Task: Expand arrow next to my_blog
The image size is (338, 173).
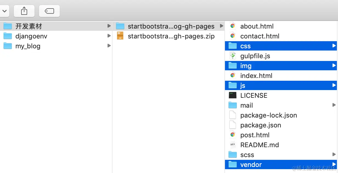Action: [x=109, y=46]
